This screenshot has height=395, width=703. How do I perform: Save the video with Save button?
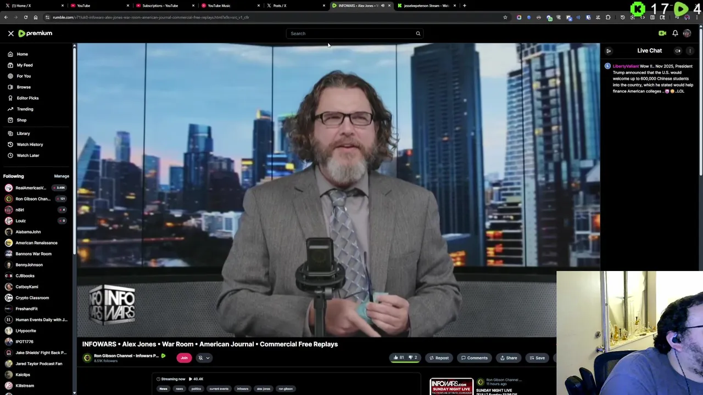(x=537, y=358)
